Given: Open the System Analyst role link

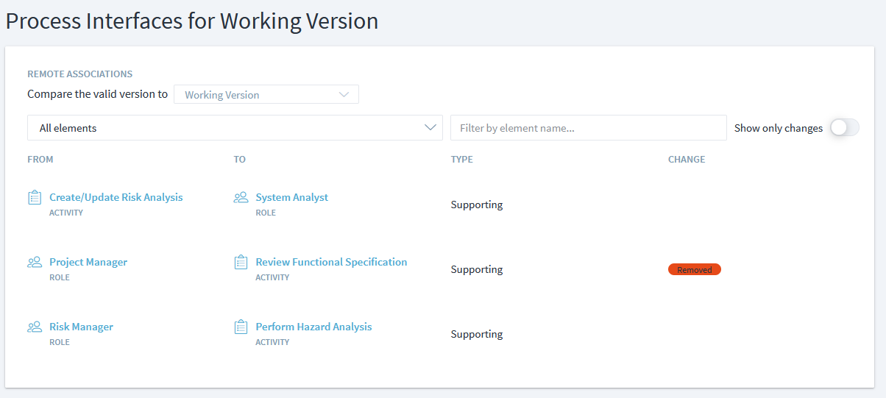Looking at the screenshot, I should pyautogui.click(x=291, y=197).
